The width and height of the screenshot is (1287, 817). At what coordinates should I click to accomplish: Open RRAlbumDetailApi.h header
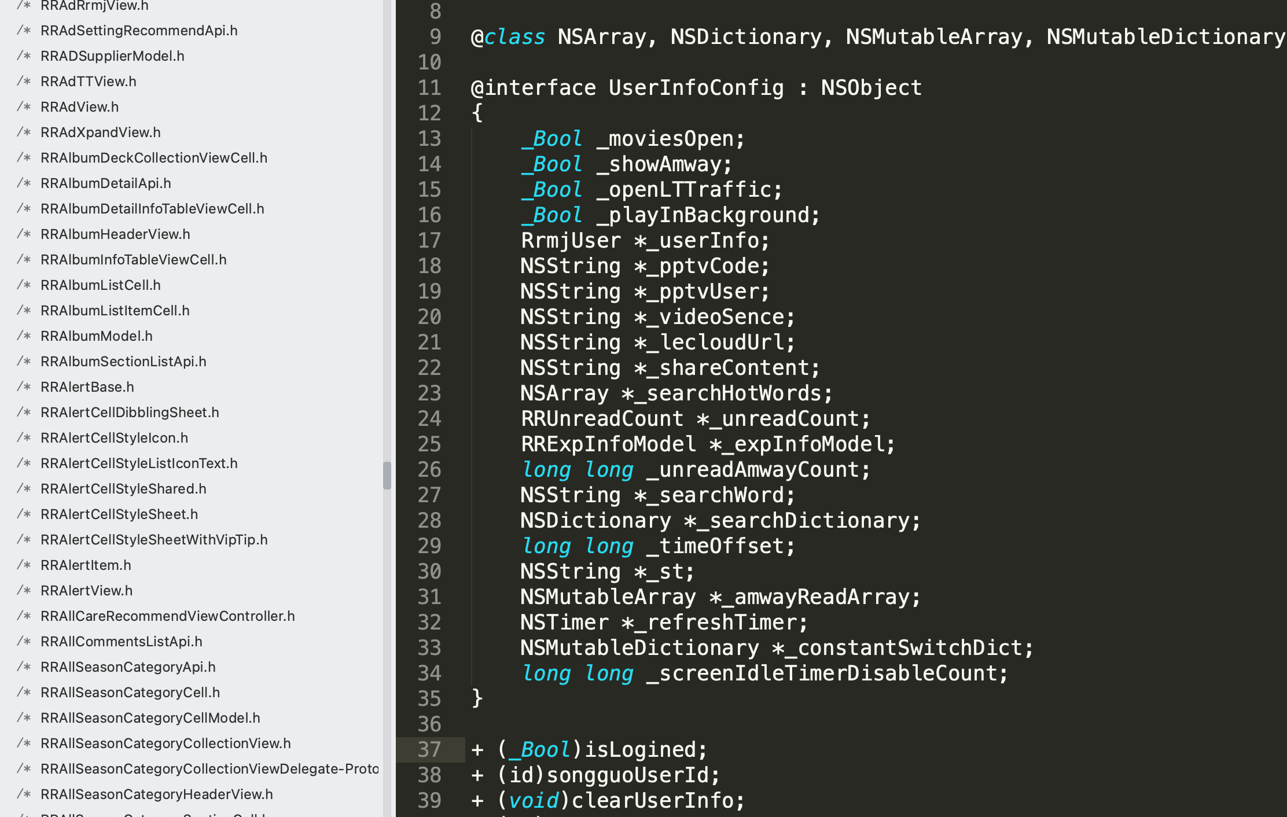tap(106, 183)
